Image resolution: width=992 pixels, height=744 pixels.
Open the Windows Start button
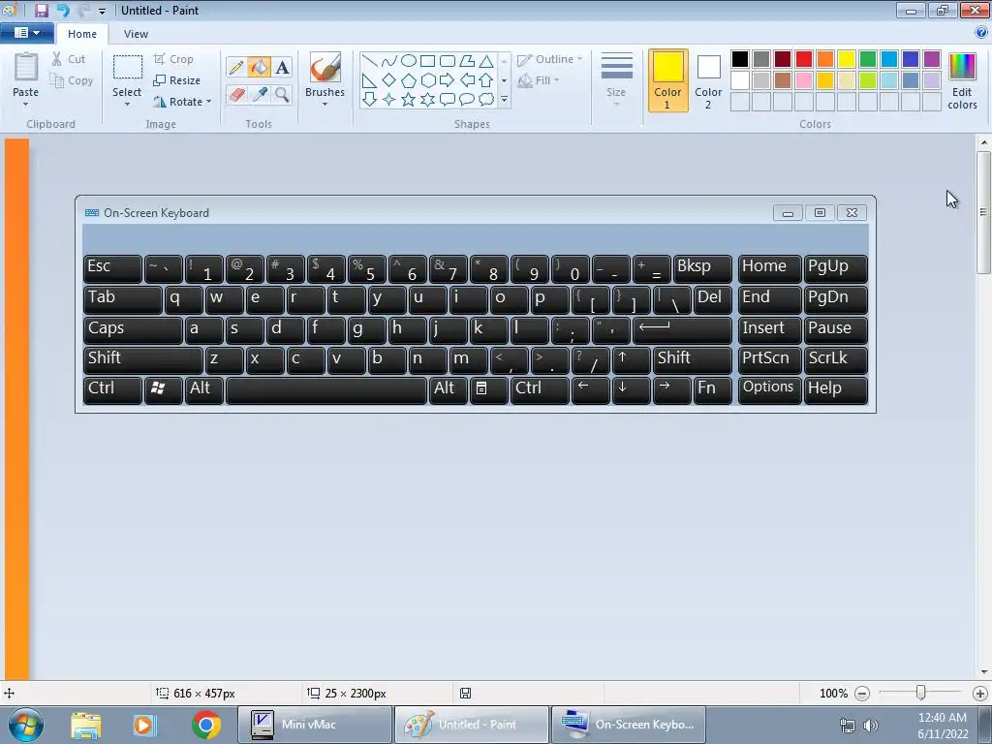pos(26,725)
